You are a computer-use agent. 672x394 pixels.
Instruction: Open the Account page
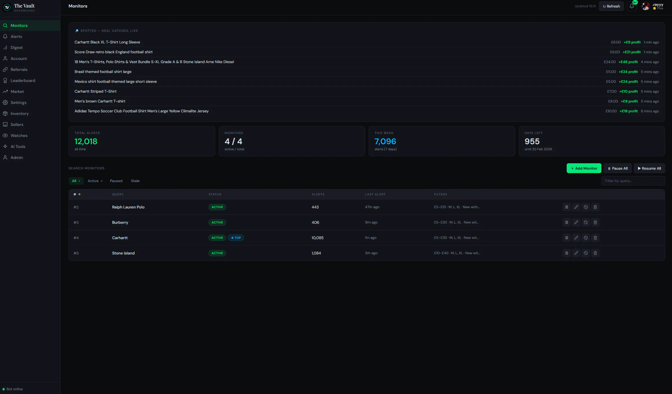[30, 58]
